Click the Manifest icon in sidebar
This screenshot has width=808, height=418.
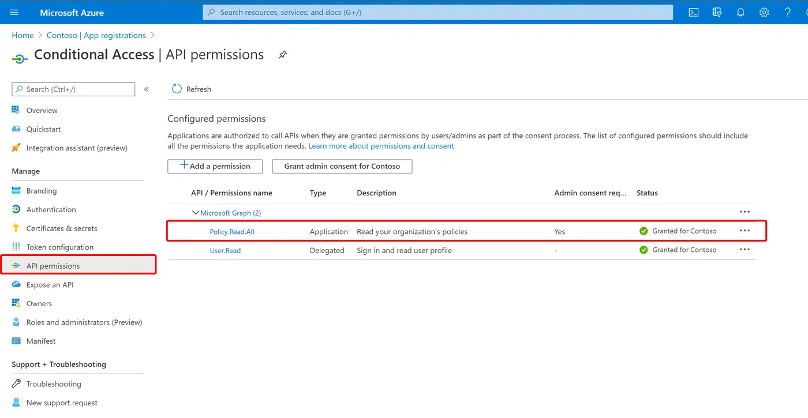click(x=16, y=341)
